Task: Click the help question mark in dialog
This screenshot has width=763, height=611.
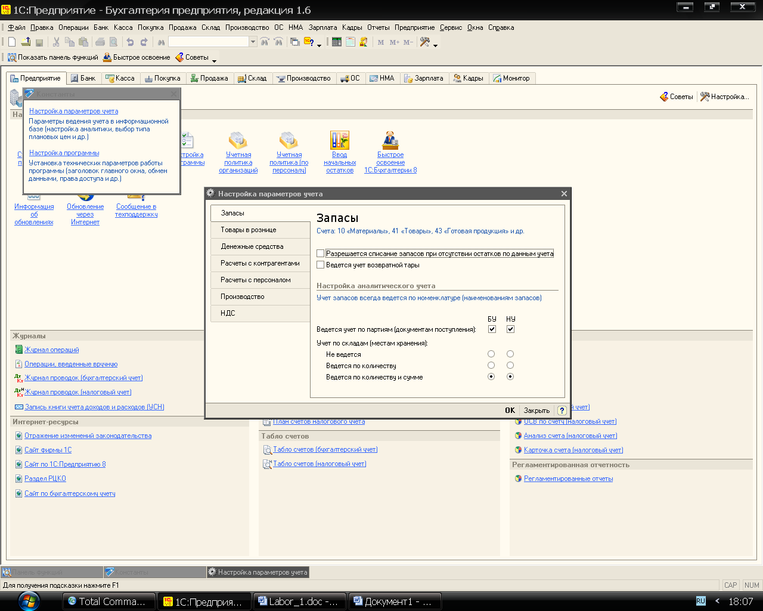Action: (x=562, y=411)
